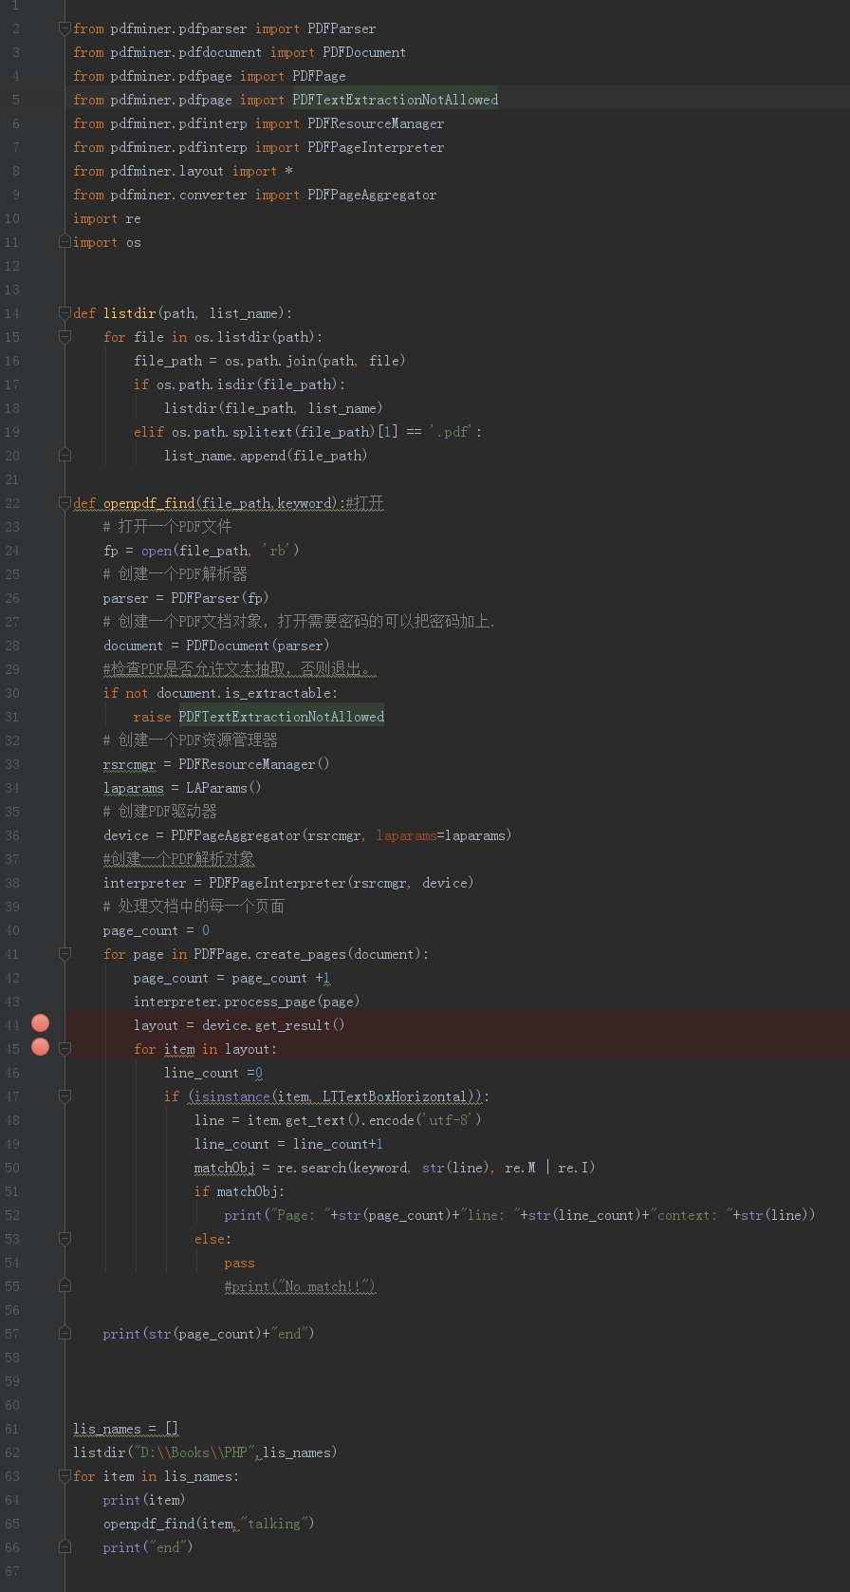The height and width of the screenshot is (1592, 850).
Task: Collapse the else: block fold marker
Action: [65, 1239]
